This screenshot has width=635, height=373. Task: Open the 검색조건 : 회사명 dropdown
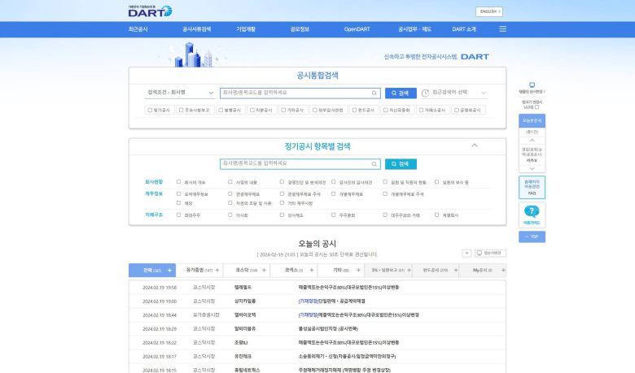180,93
